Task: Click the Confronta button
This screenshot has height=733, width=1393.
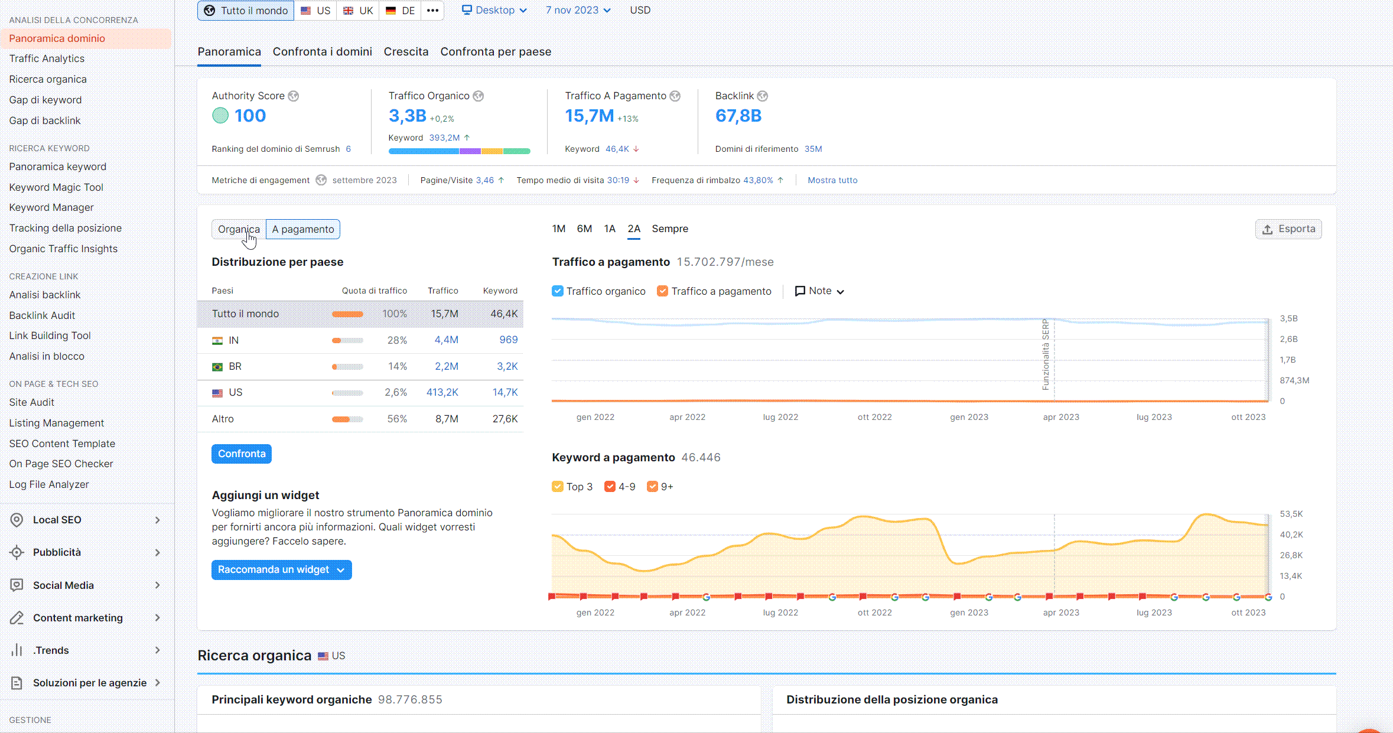Action: [x=241, y=454]
